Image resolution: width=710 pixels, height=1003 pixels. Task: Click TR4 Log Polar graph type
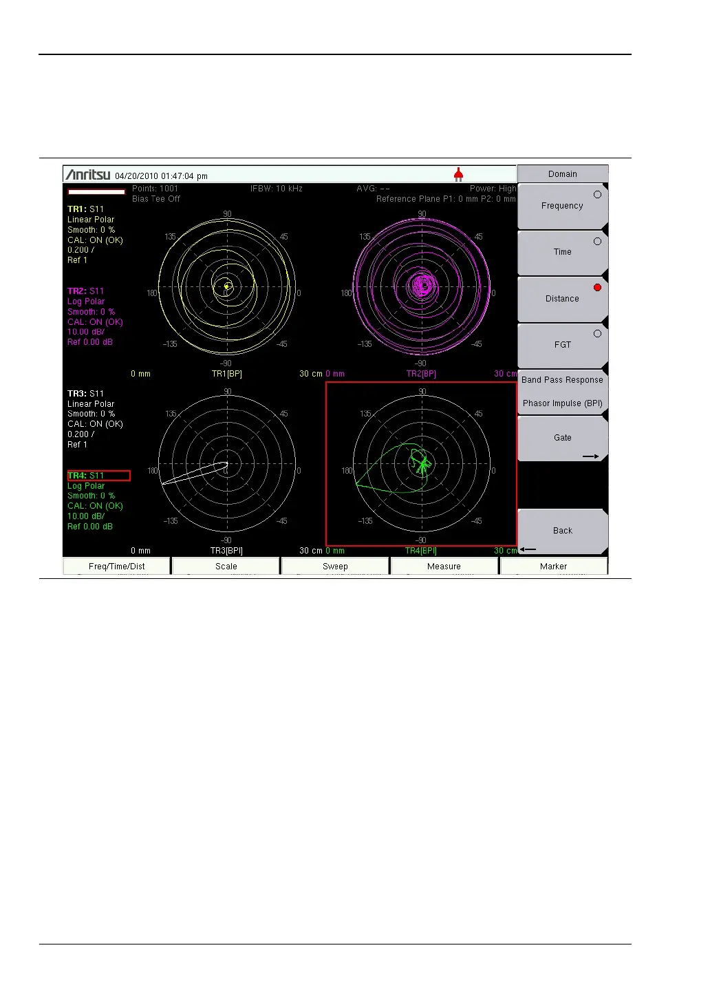point(86,486)
